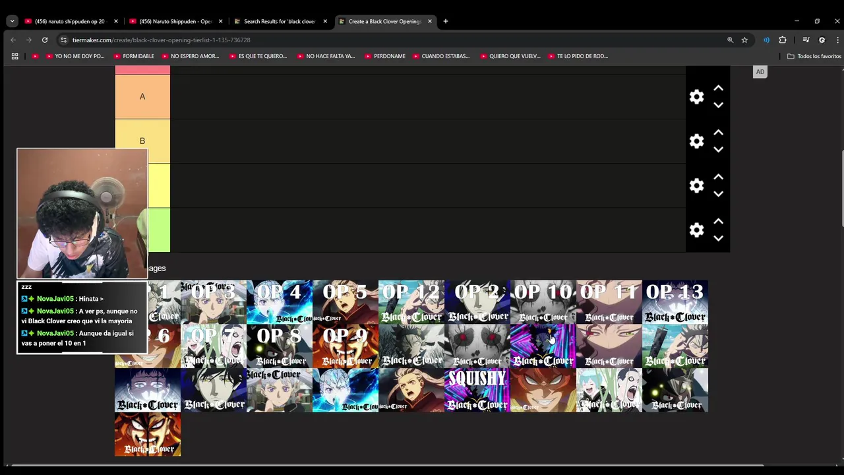The width and height of the screenshot is (844, 475).
Task: Select the OP 8 opening image
Action: (x=280, y=346)
